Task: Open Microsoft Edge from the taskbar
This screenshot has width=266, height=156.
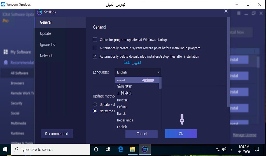Action: click(121, 150)
